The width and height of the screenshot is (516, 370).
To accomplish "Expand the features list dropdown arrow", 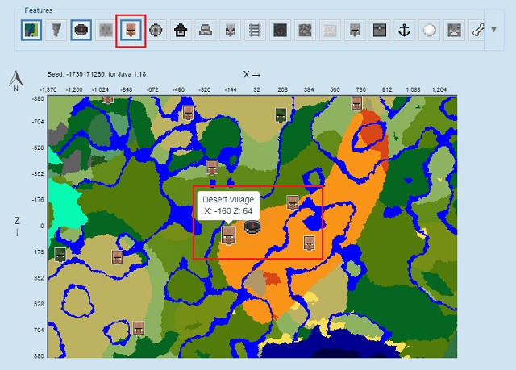I will click(493, 30).
